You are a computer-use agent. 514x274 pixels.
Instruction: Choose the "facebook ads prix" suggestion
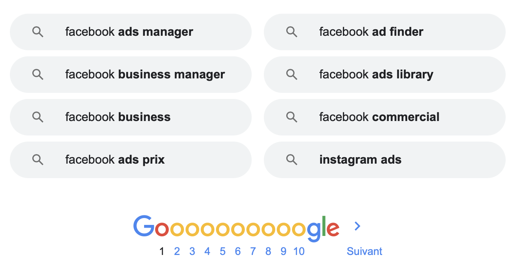coord(115,160)
